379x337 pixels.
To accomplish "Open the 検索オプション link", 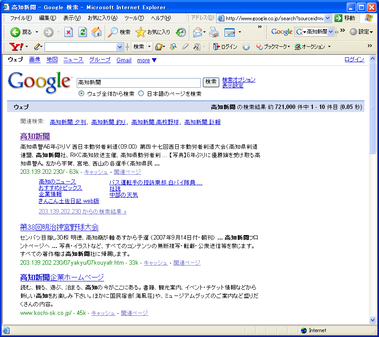I will click(x=239, y=80).
